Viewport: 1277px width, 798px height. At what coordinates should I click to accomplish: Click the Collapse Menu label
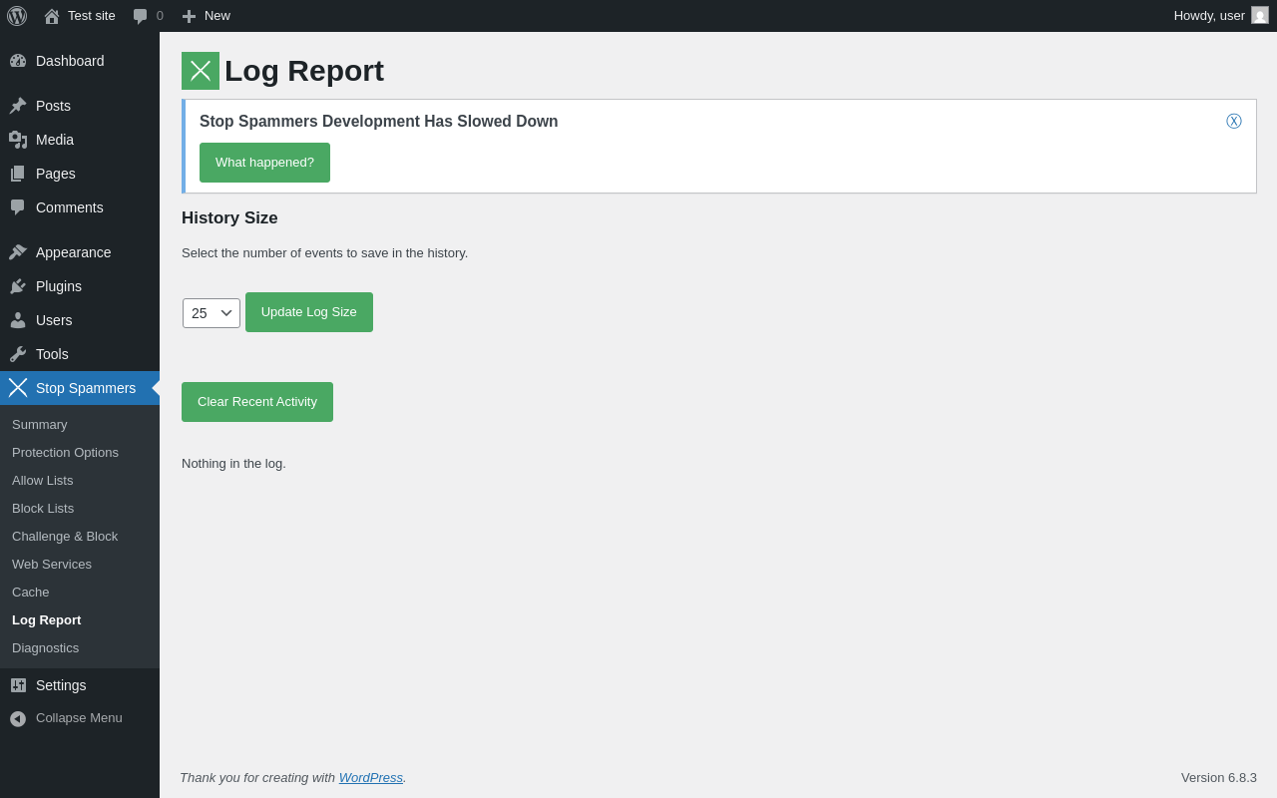pyautogui.click(x=79, y=718)
